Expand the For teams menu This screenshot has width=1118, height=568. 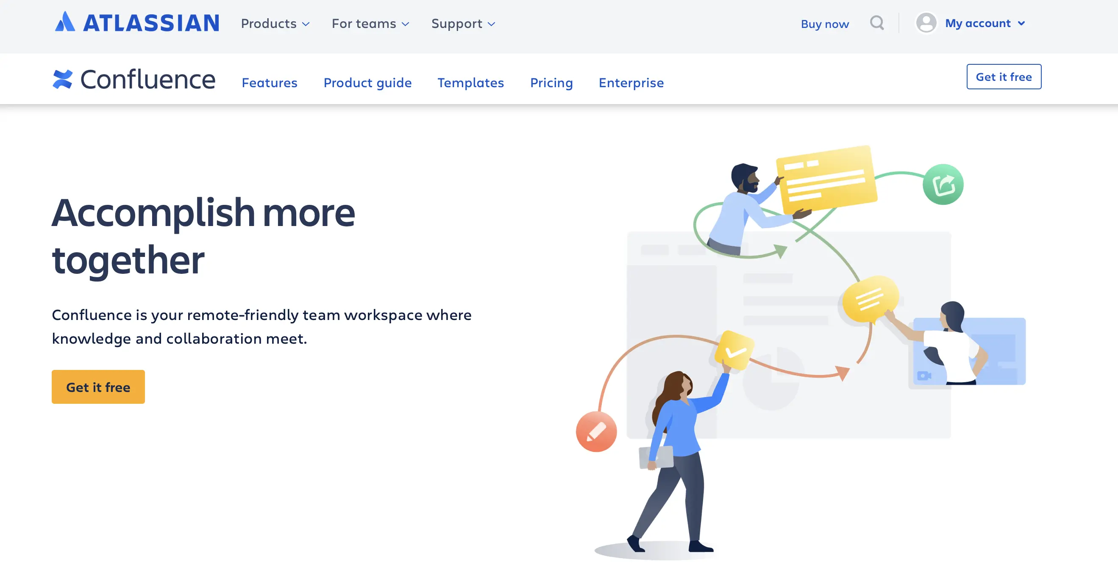pyautogui.click(x=370, y=23)
